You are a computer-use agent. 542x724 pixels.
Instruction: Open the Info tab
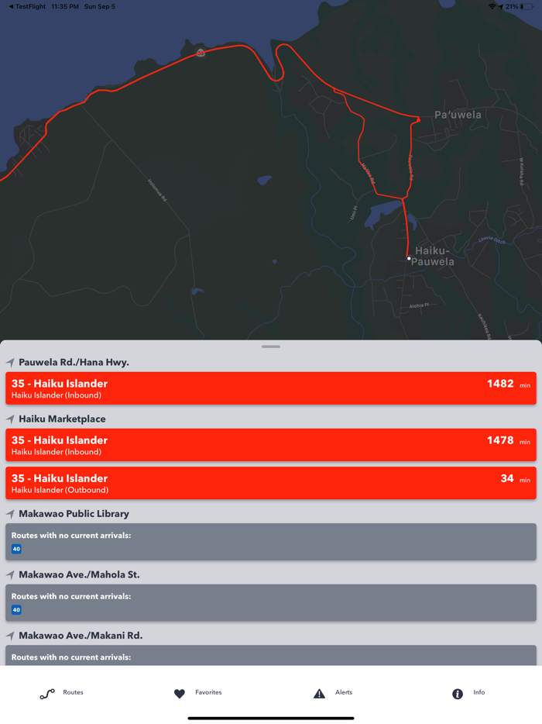468,692
